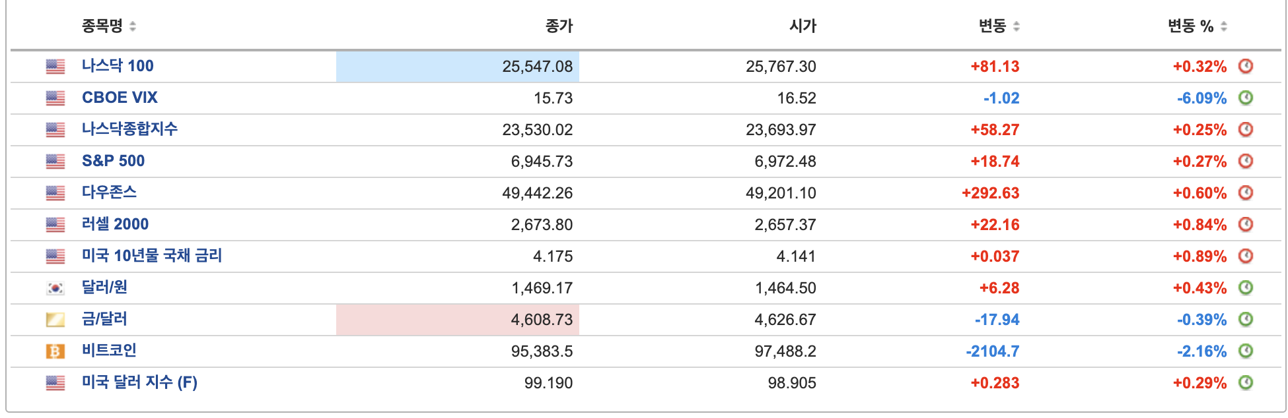Viewport: 1288px width, 418px height.
Task: Click the US flag icon beside 러셀 2000
Action: pyautogui.click(x=55, y=225)
